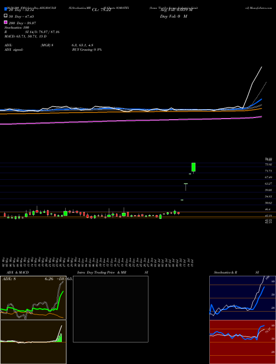
Task: Click the blue 20 Day legend square
Action: (6, 9)
